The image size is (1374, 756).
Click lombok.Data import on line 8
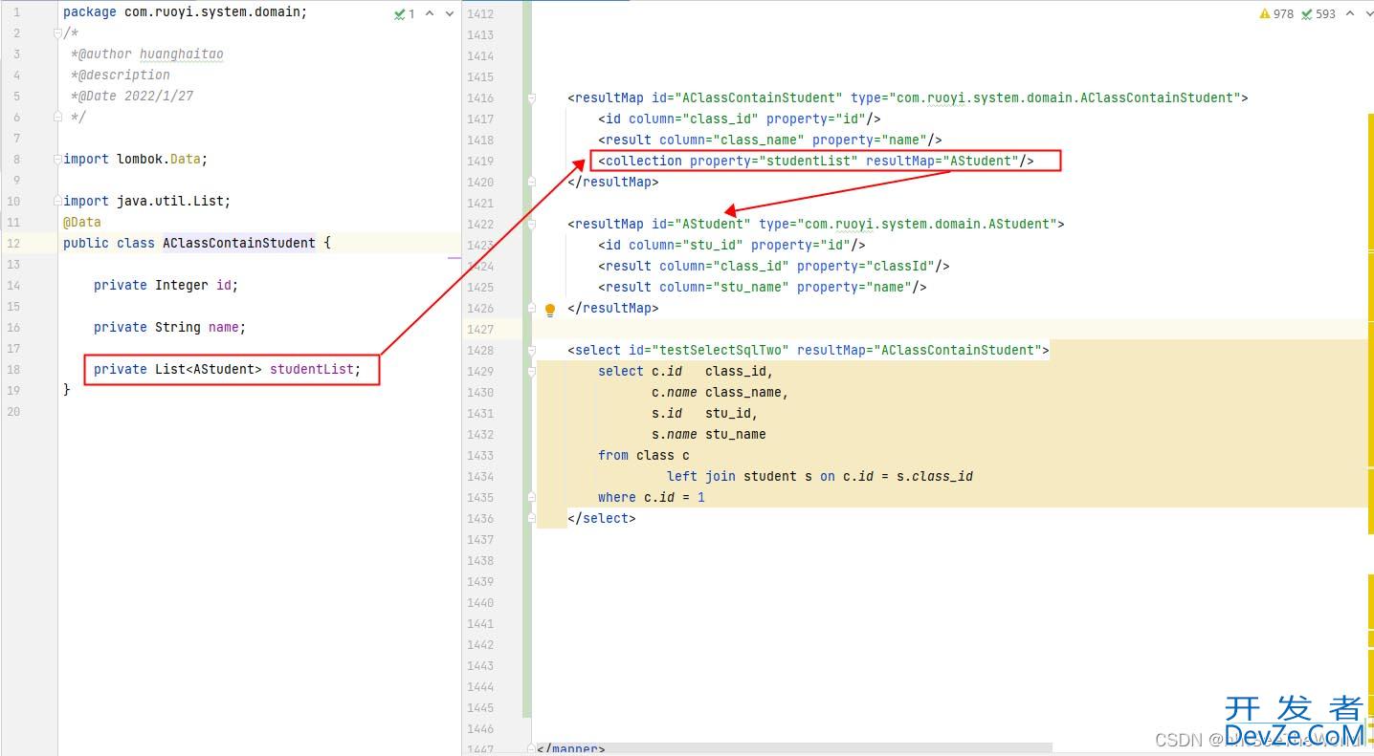coord(135,159)
